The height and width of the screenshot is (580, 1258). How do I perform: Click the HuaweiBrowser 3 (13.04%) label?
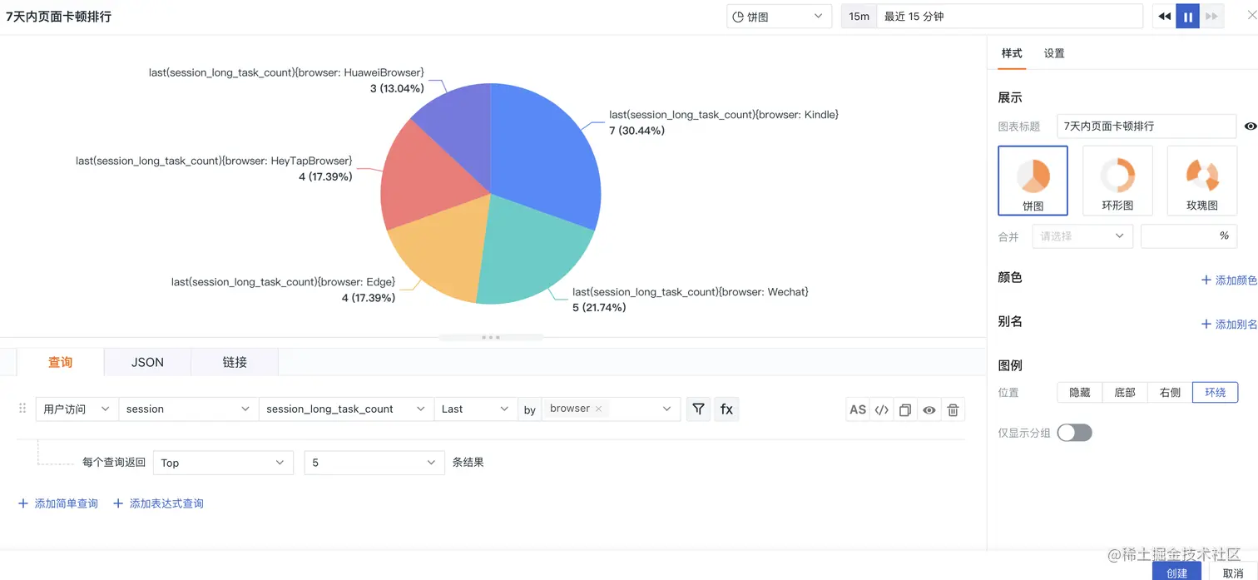pos(397,88)
